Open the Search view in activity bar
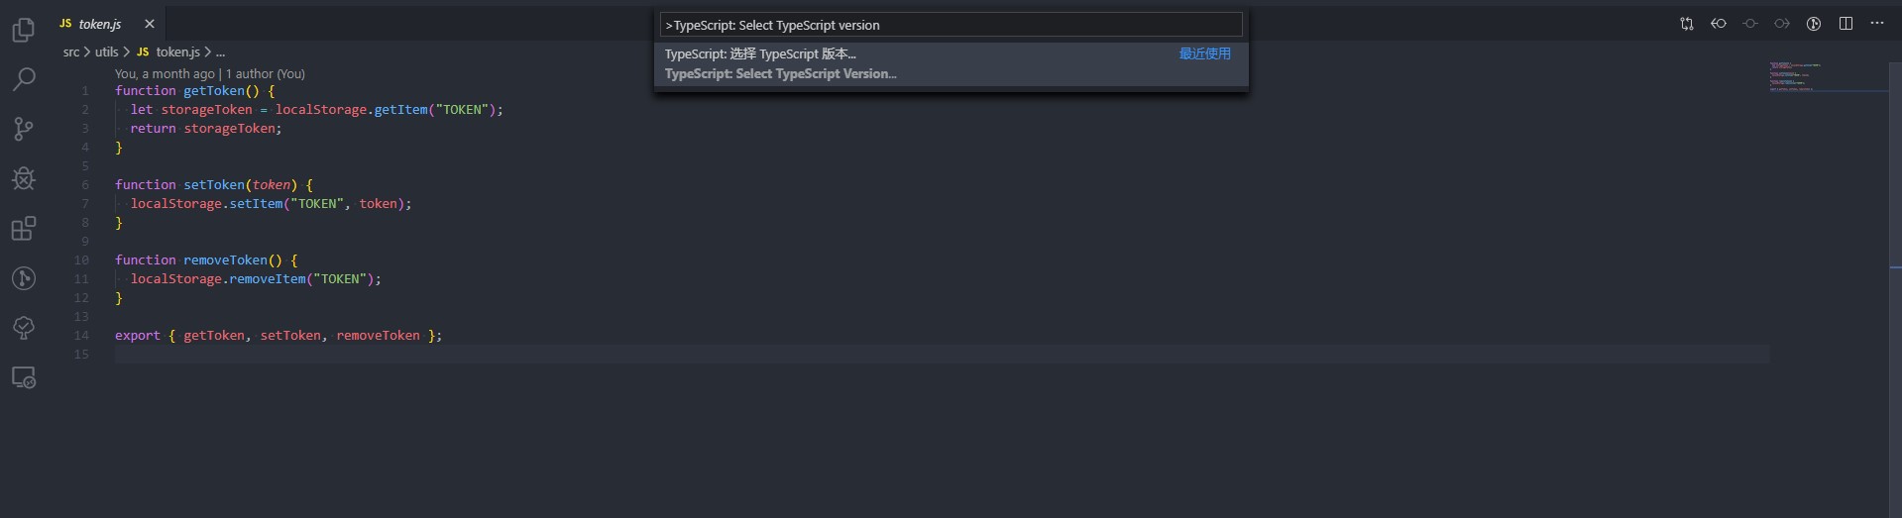Viewport: 1902px width, 518px height. pyautogui.click(x=24, y=79)
